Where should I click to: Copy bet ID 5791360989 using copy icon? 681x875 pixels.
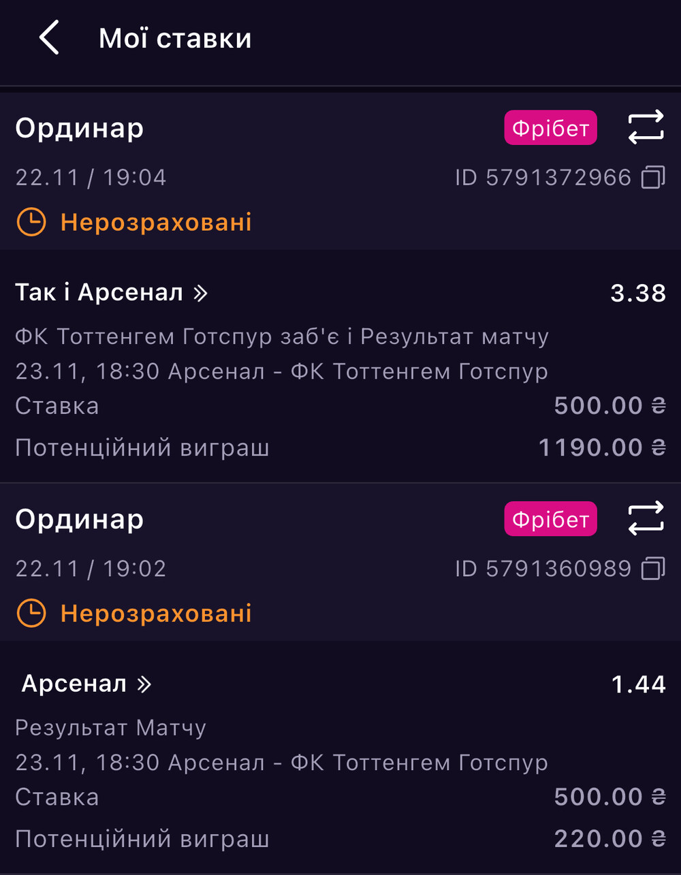(x=653, y=569)
